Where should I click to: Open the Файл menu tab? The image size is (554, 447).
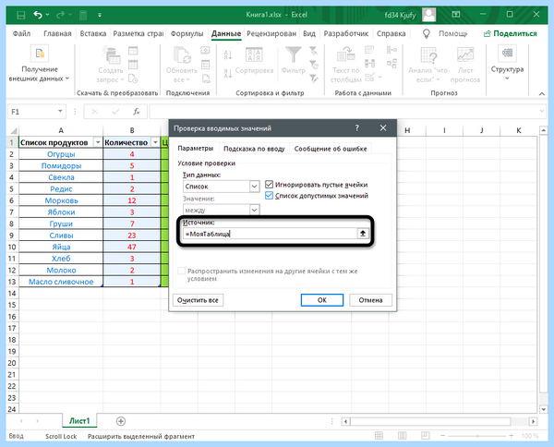click(x=21, y=33)
